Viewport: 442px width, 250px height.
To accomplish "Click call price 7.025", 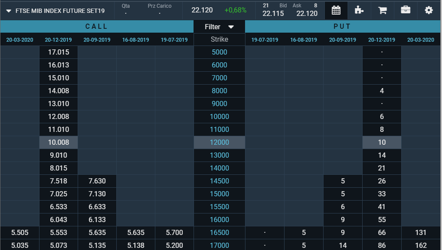I will (58, 194).
